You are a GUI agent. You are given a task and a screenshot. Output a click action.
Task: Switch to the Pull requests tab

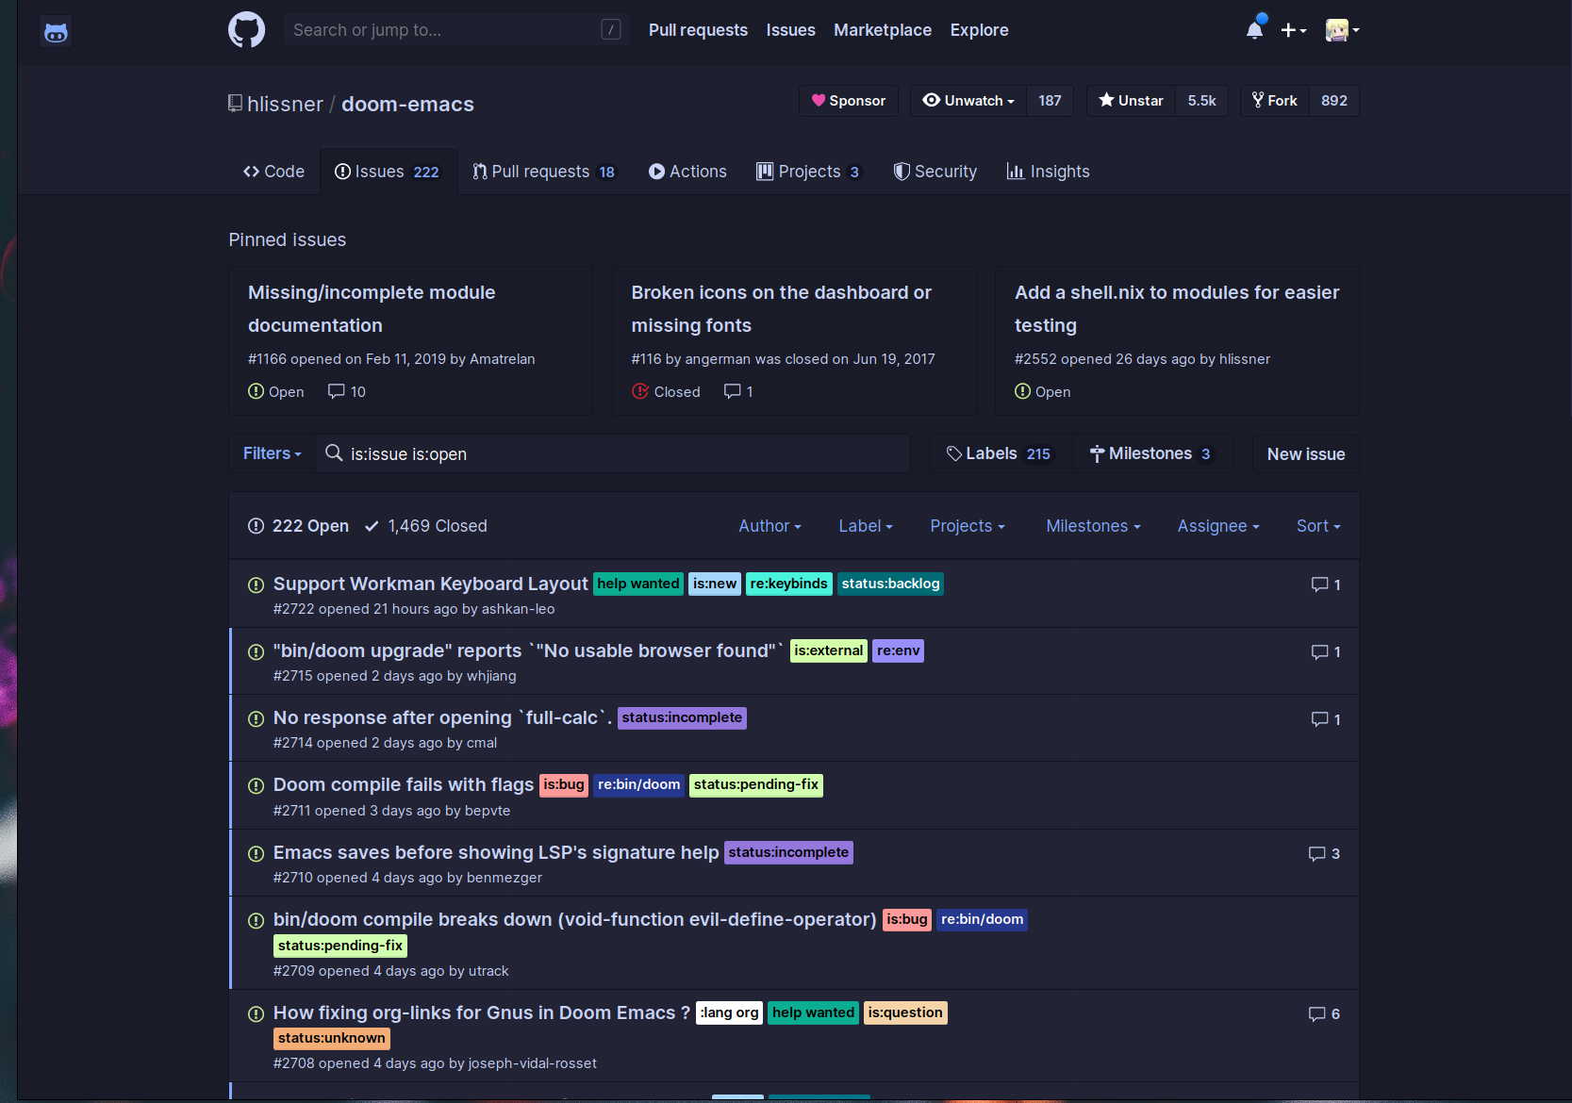pyautogui.click(x=544, y=171)
